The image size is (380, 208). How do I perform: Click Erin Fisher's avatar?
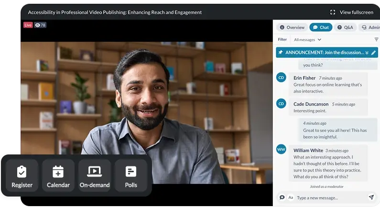click(x=281, y=77)
